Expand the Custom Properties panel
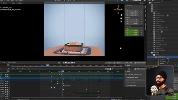178x100 pixels. click(126, 86)
